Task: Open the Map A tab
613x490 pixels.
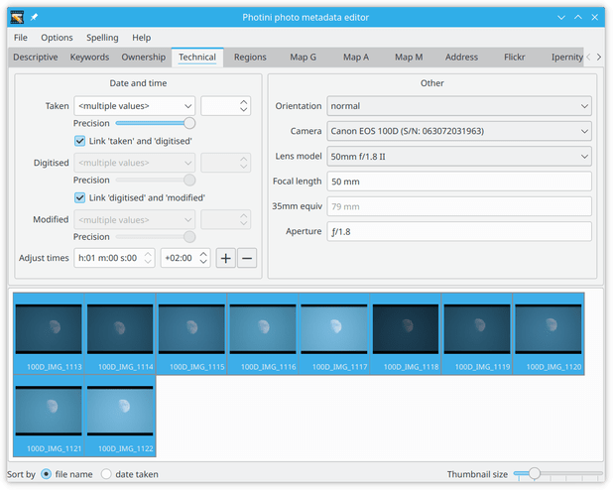Action: tap(356, 58)
